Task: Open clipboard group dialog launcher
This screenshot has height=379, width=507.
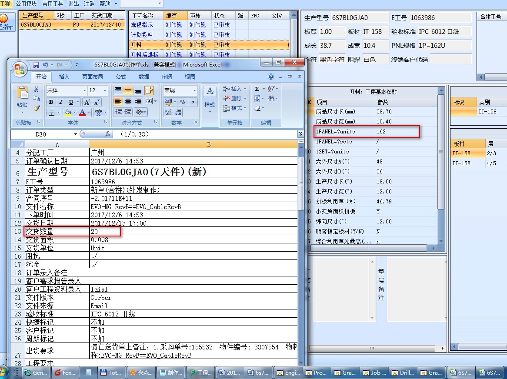Action: tap(39, 122)
